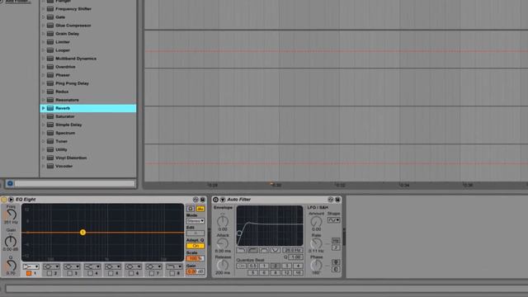Select the yellow band 1 handle in EQ display
The image size is (528, 297).
[82, 233]
